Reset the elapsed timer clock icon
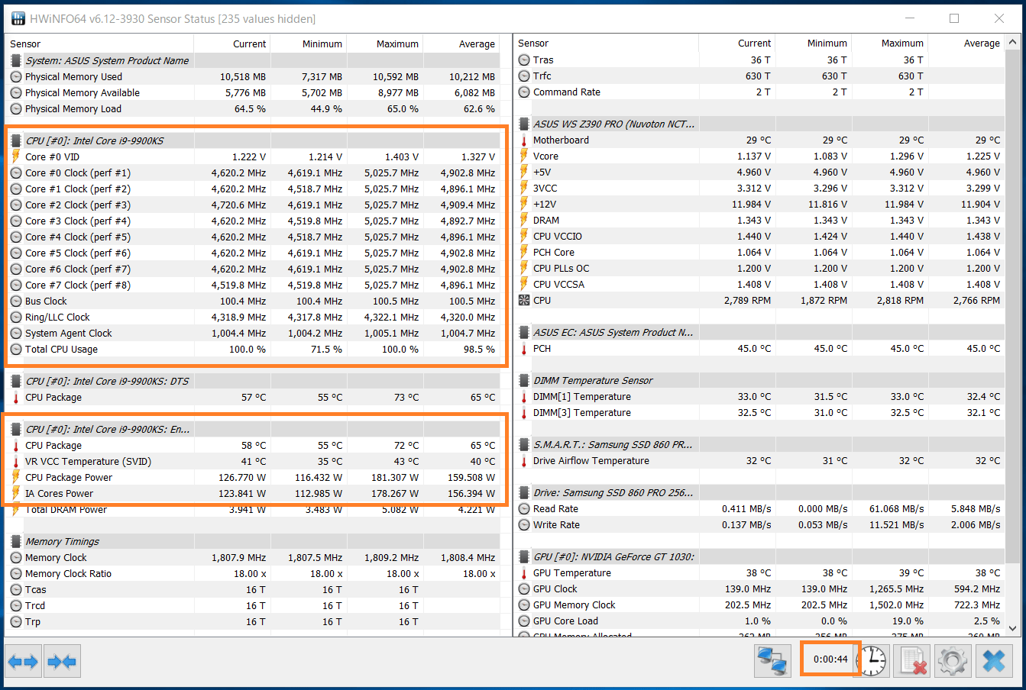The width and height of the screenshot is (1026, 690). pyautogui.click(x=872, y=661)
